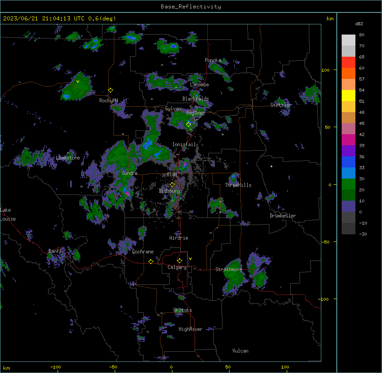This screenshot has width=382, height=373.
Task: Click the Ponoka city label
Action: (x=213, y=60)
